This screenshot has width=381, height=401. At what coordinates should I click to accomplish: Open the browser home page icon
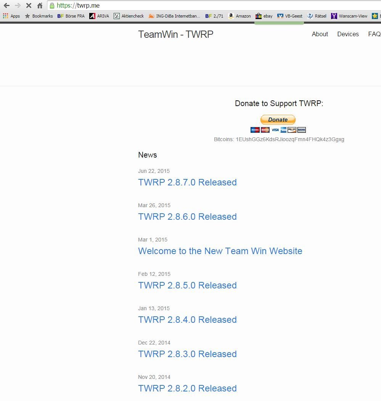point(40,5)
